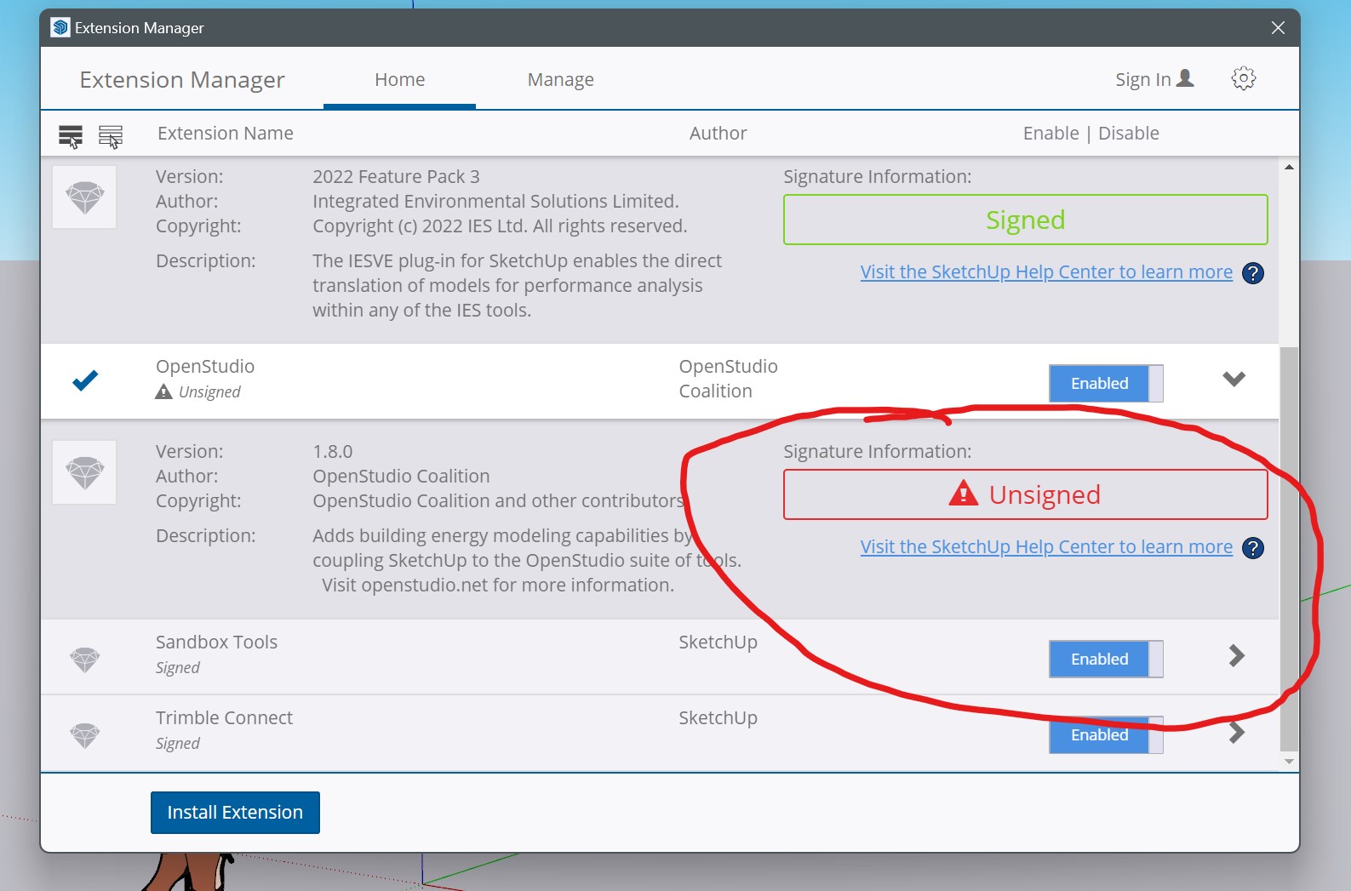Switch to the Manage tab
This screenshot has width=1351, height=891.
point(560,79)
